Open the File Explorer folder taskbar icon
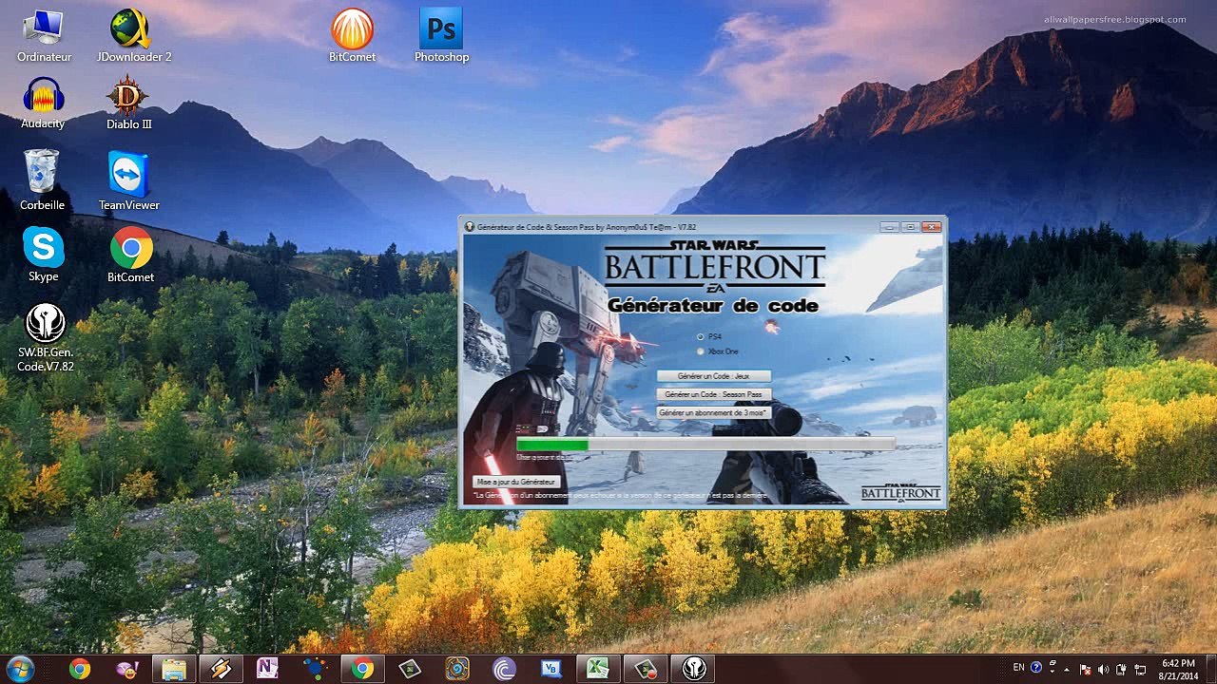 point(174,669)
